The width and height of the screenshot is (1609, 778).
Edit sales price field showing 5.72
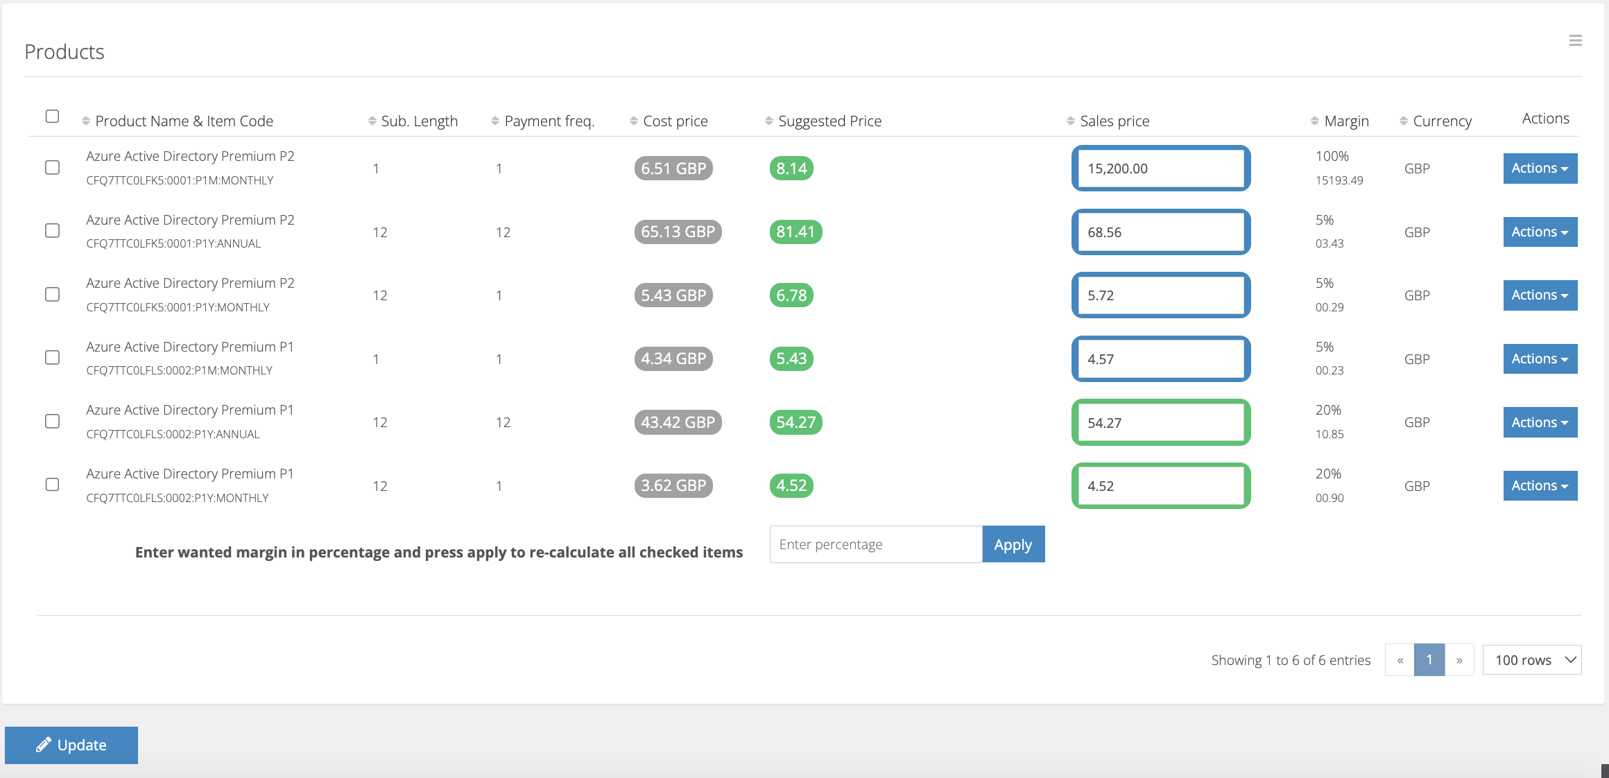(1161, 295)
